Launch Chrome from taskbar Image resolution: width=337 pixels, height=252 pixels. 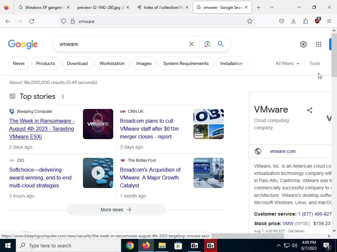point(130,245)
